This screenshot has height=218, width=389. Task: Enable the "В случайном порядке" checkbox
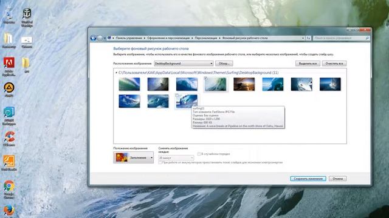click(199, 154)
